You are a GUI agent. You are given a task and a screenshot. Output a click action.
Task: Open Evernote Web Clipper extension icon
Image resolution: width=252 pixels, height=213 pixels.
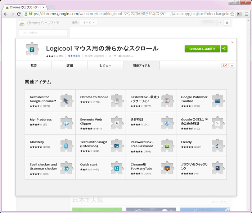point(117,123)
